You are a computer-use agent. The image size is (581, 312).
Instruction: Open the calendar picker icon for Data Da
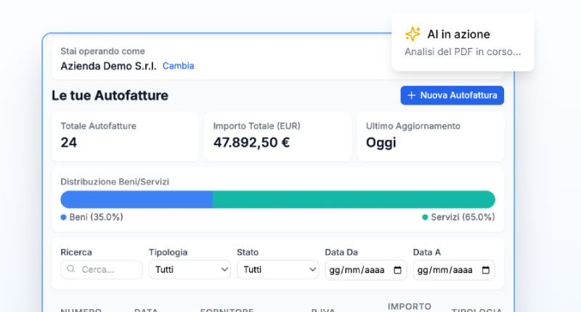click(397, 270)
